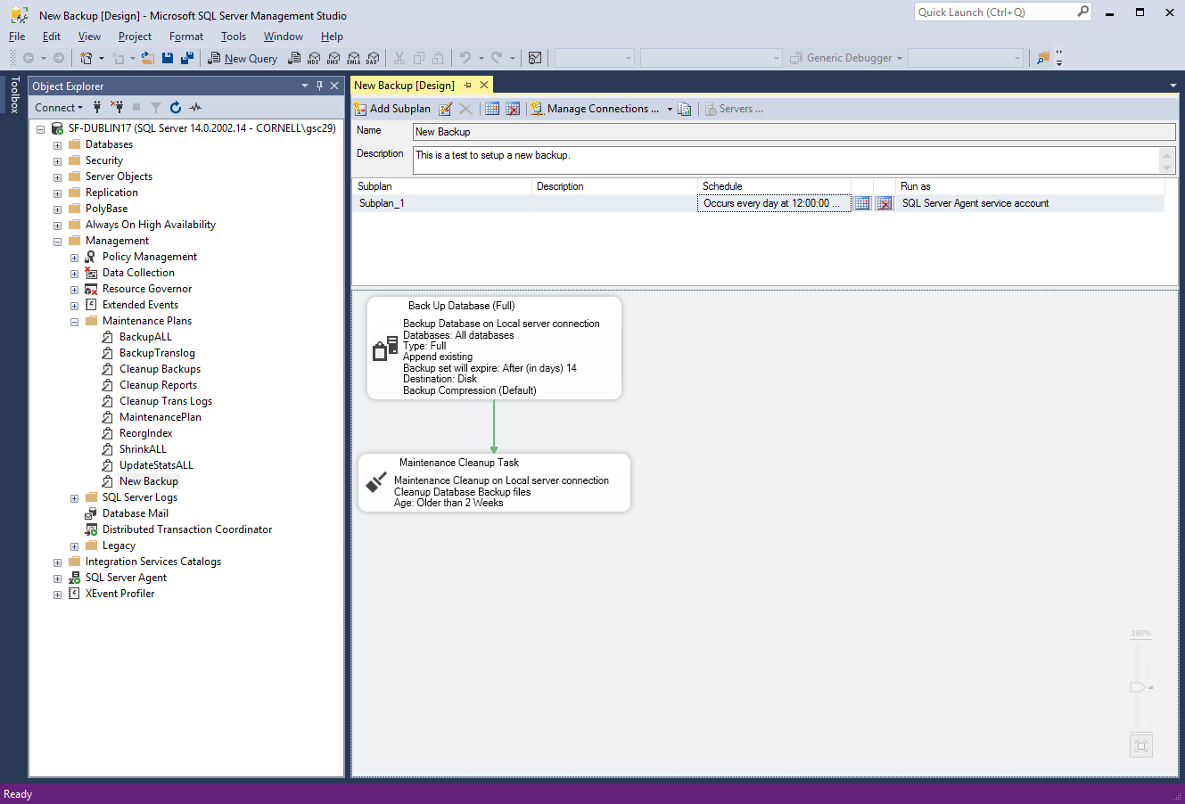Click the Subplan Properties icon

[x=446, y=109]
